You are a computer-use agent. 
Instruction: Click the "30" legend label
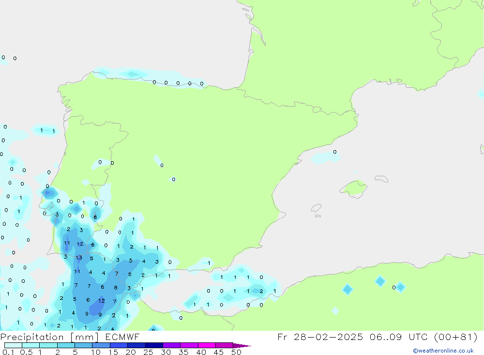point(166,352)
